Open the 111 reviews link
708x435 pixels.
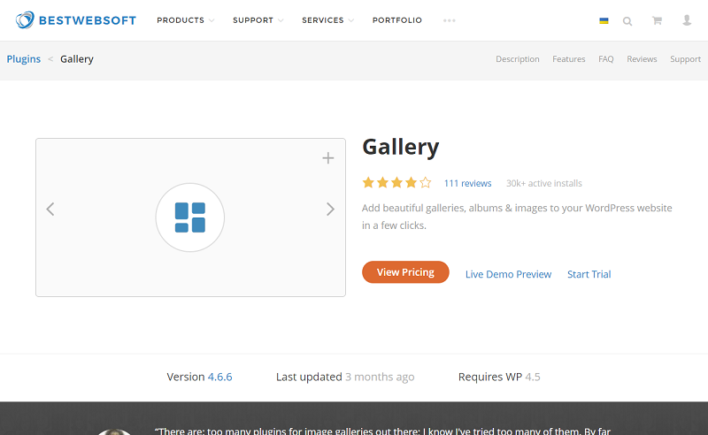click(x=468, y=183)
